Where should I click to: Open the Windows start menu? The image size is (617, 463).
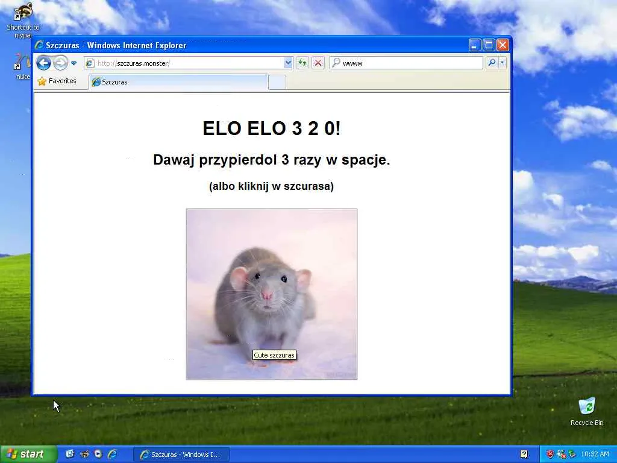(x=28, y=455)
